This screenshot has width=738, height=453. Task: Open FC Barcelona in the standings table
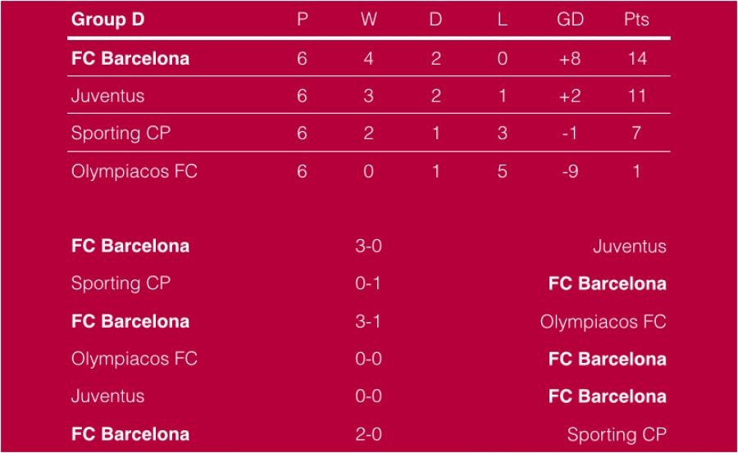pos(130,58)
